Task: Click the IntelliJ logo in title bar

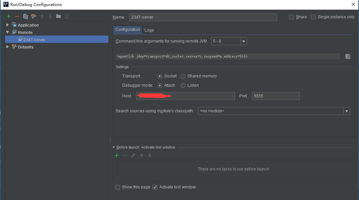Action: pyautogui.click(x=6, y=4)
